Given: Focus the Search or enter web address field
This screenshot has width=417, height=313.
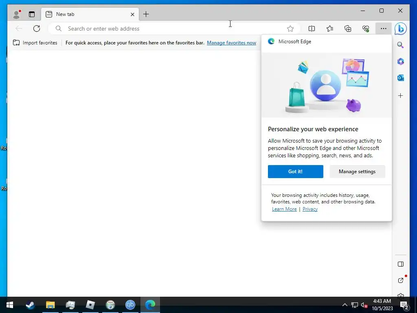Looking at the screenshot, I should point(174,29).
